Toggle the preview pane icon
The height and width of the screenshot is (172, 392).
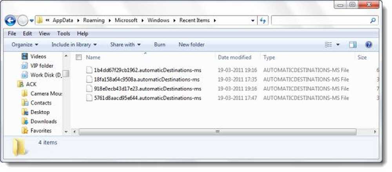[x=352, y=45]
